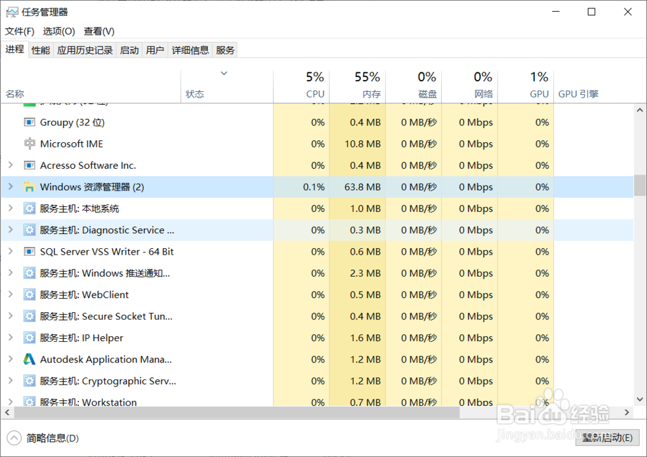Click the horizontal scrollbar right arrow

pyautogui.click(x=627, y=412)
